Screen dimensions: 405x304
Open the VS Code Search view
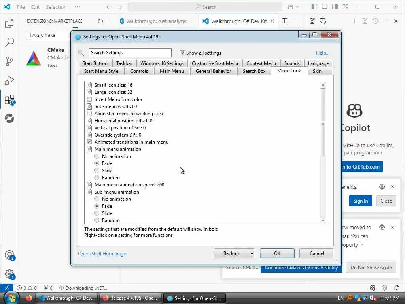9,42
